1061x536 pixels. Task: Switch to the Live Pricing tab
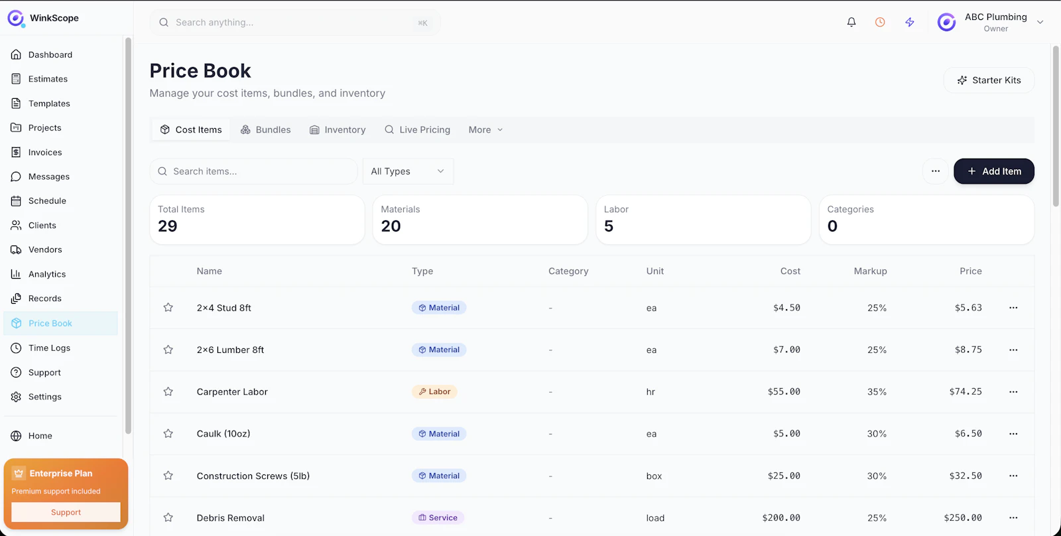[418, 130]
